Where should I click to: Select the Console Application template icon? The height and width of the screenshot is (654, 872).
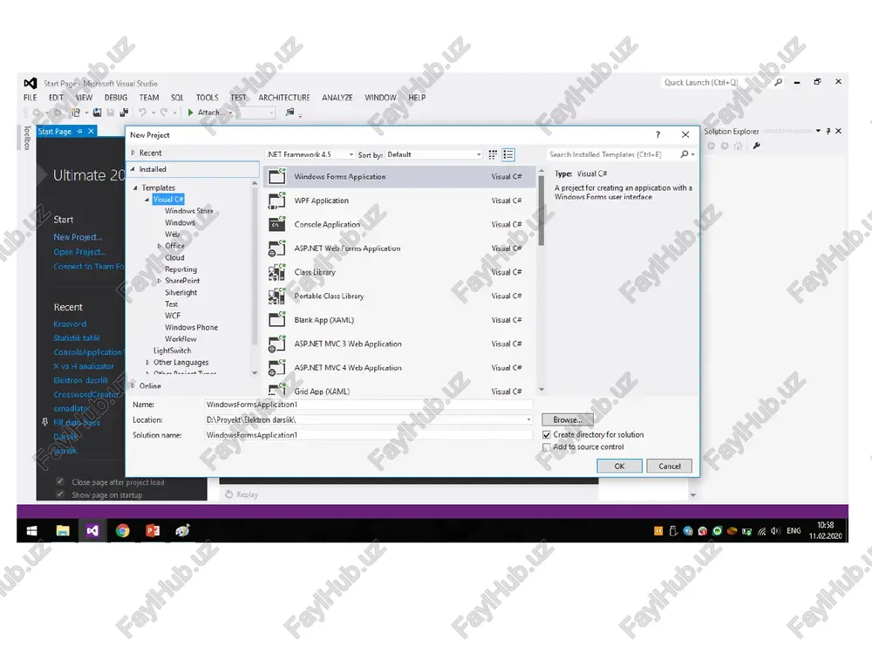pyautogui.click(x=277, y=225)
